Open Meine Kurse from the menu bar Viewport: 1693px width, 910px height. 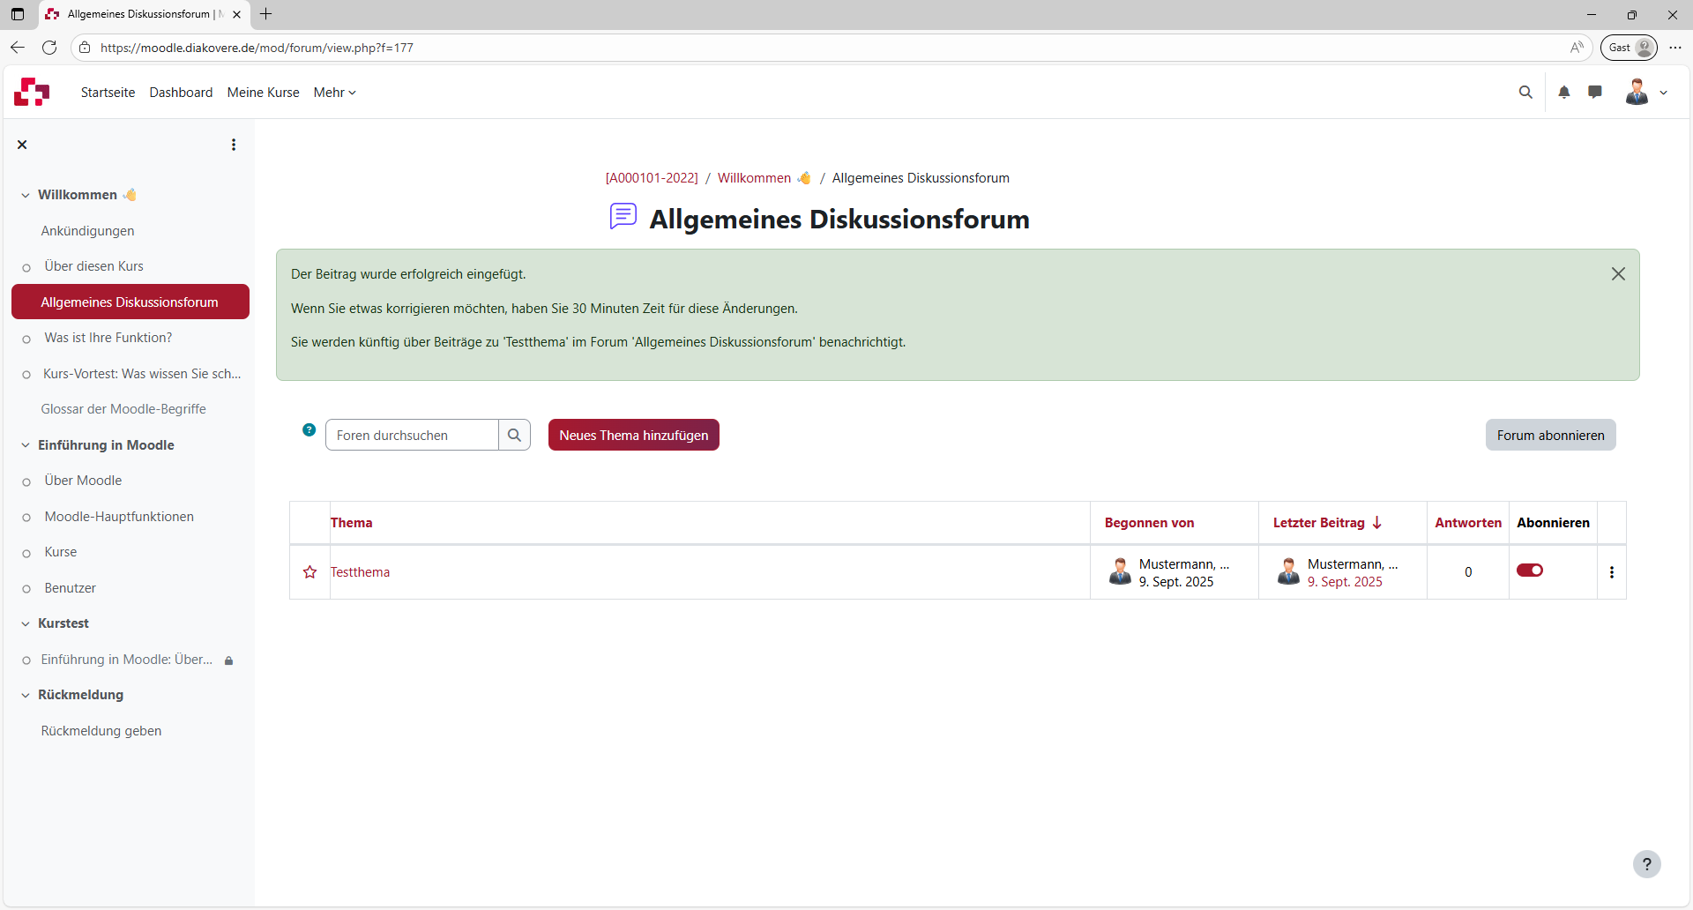[263, 92]
